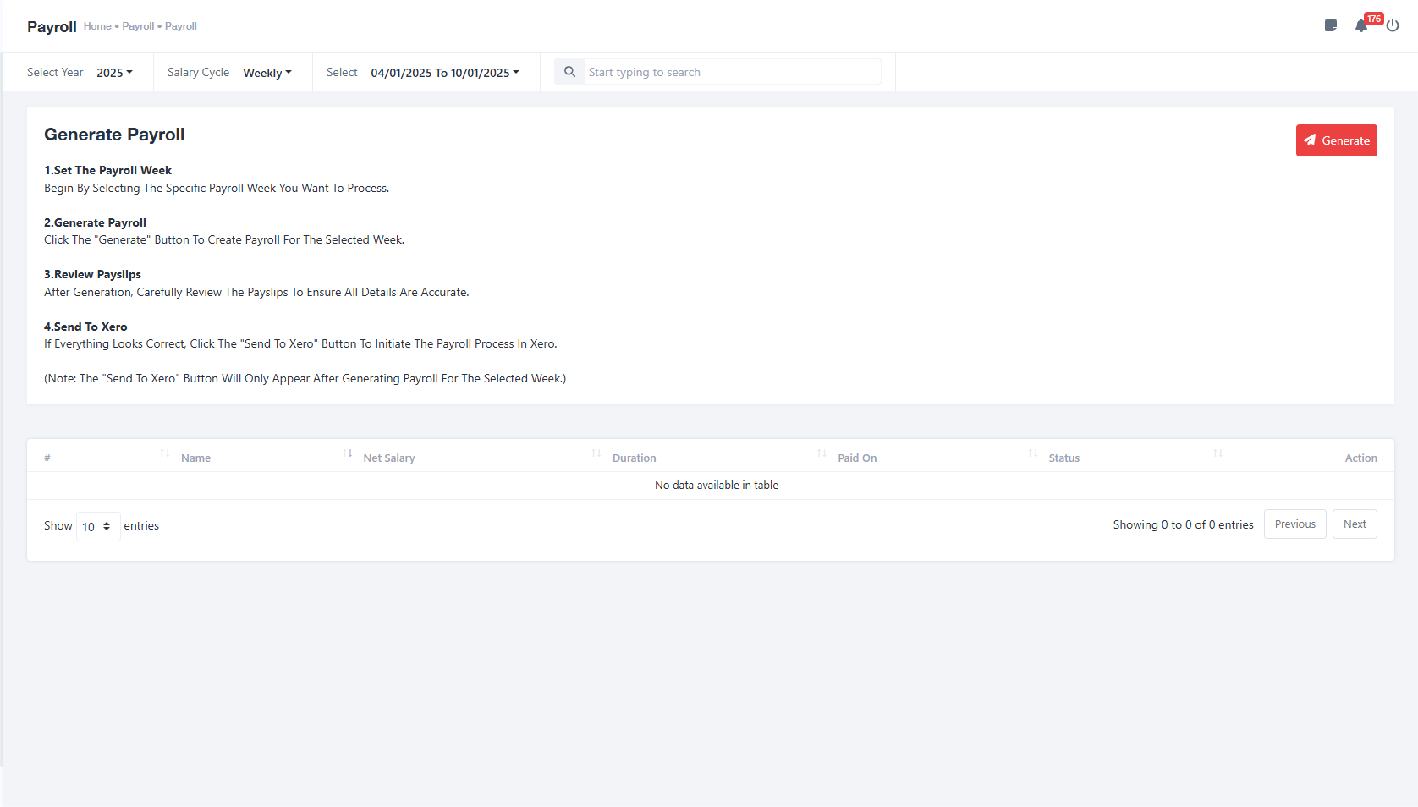This screenshot has height=807, width=1418.
Task: Sort table by Net Salary
Action: point(389,458)
